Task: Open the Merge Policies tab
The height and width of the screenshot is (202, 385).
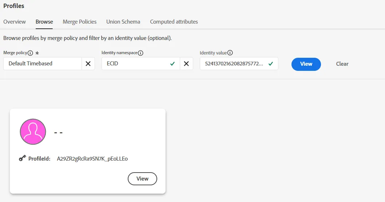Action: [80, 22]
